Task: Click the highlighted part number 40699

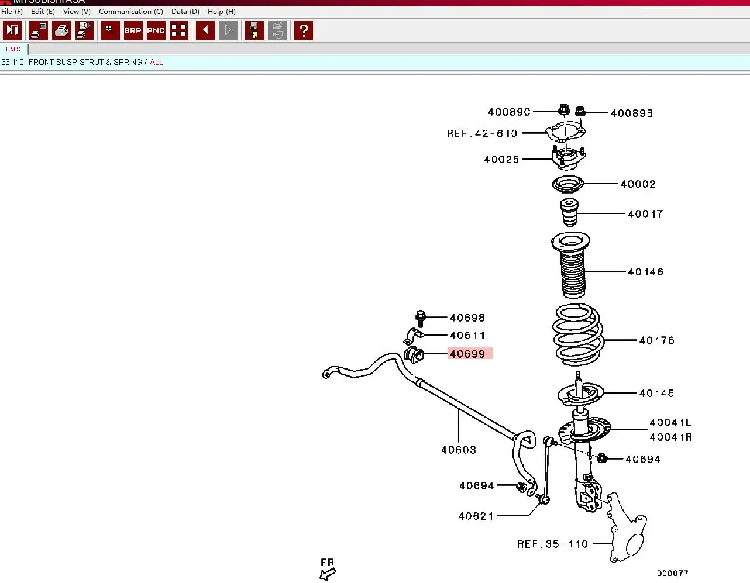Action: point(470,354)
